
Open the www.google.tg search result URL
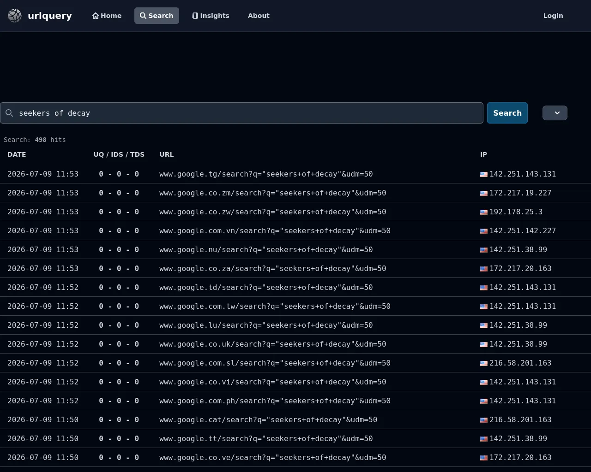(x=266, y=174)
